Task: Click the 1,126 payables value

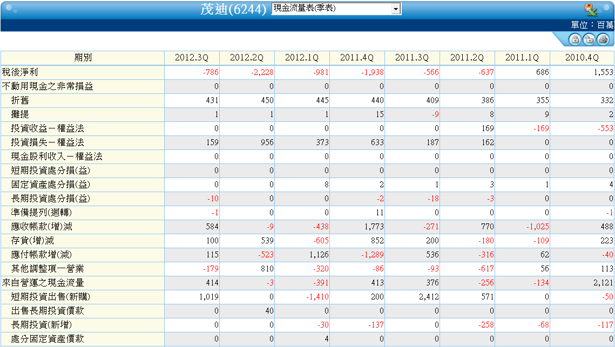Action: click(x=319, y=255)
